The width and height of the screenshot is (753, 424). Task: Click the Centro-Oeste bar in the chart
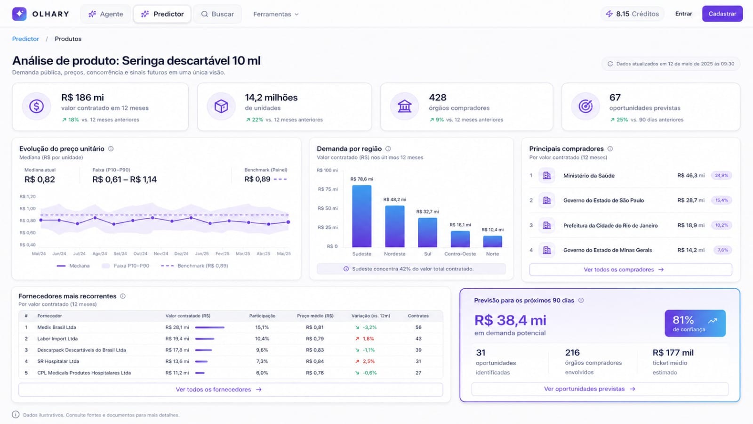coord(460,239)
